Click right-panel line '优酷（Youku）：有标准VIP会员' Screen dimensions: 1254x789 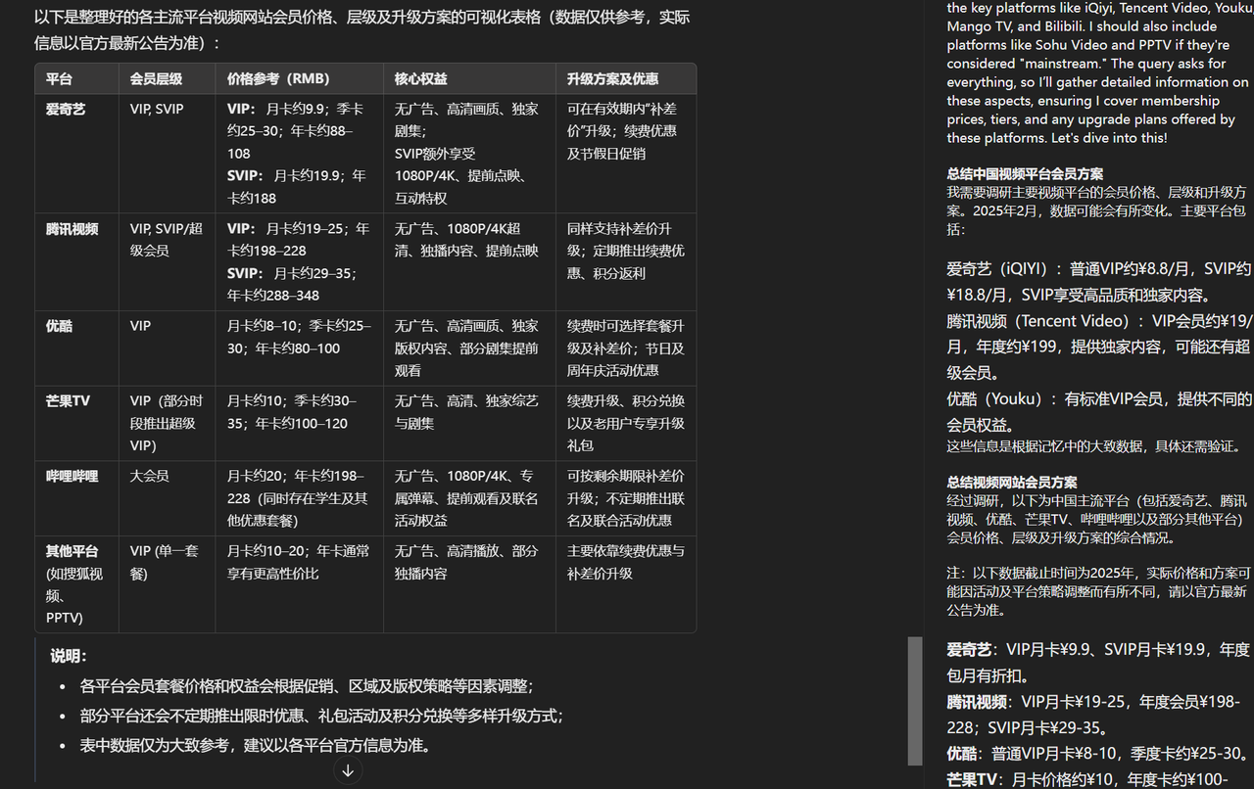(1099, 412)
